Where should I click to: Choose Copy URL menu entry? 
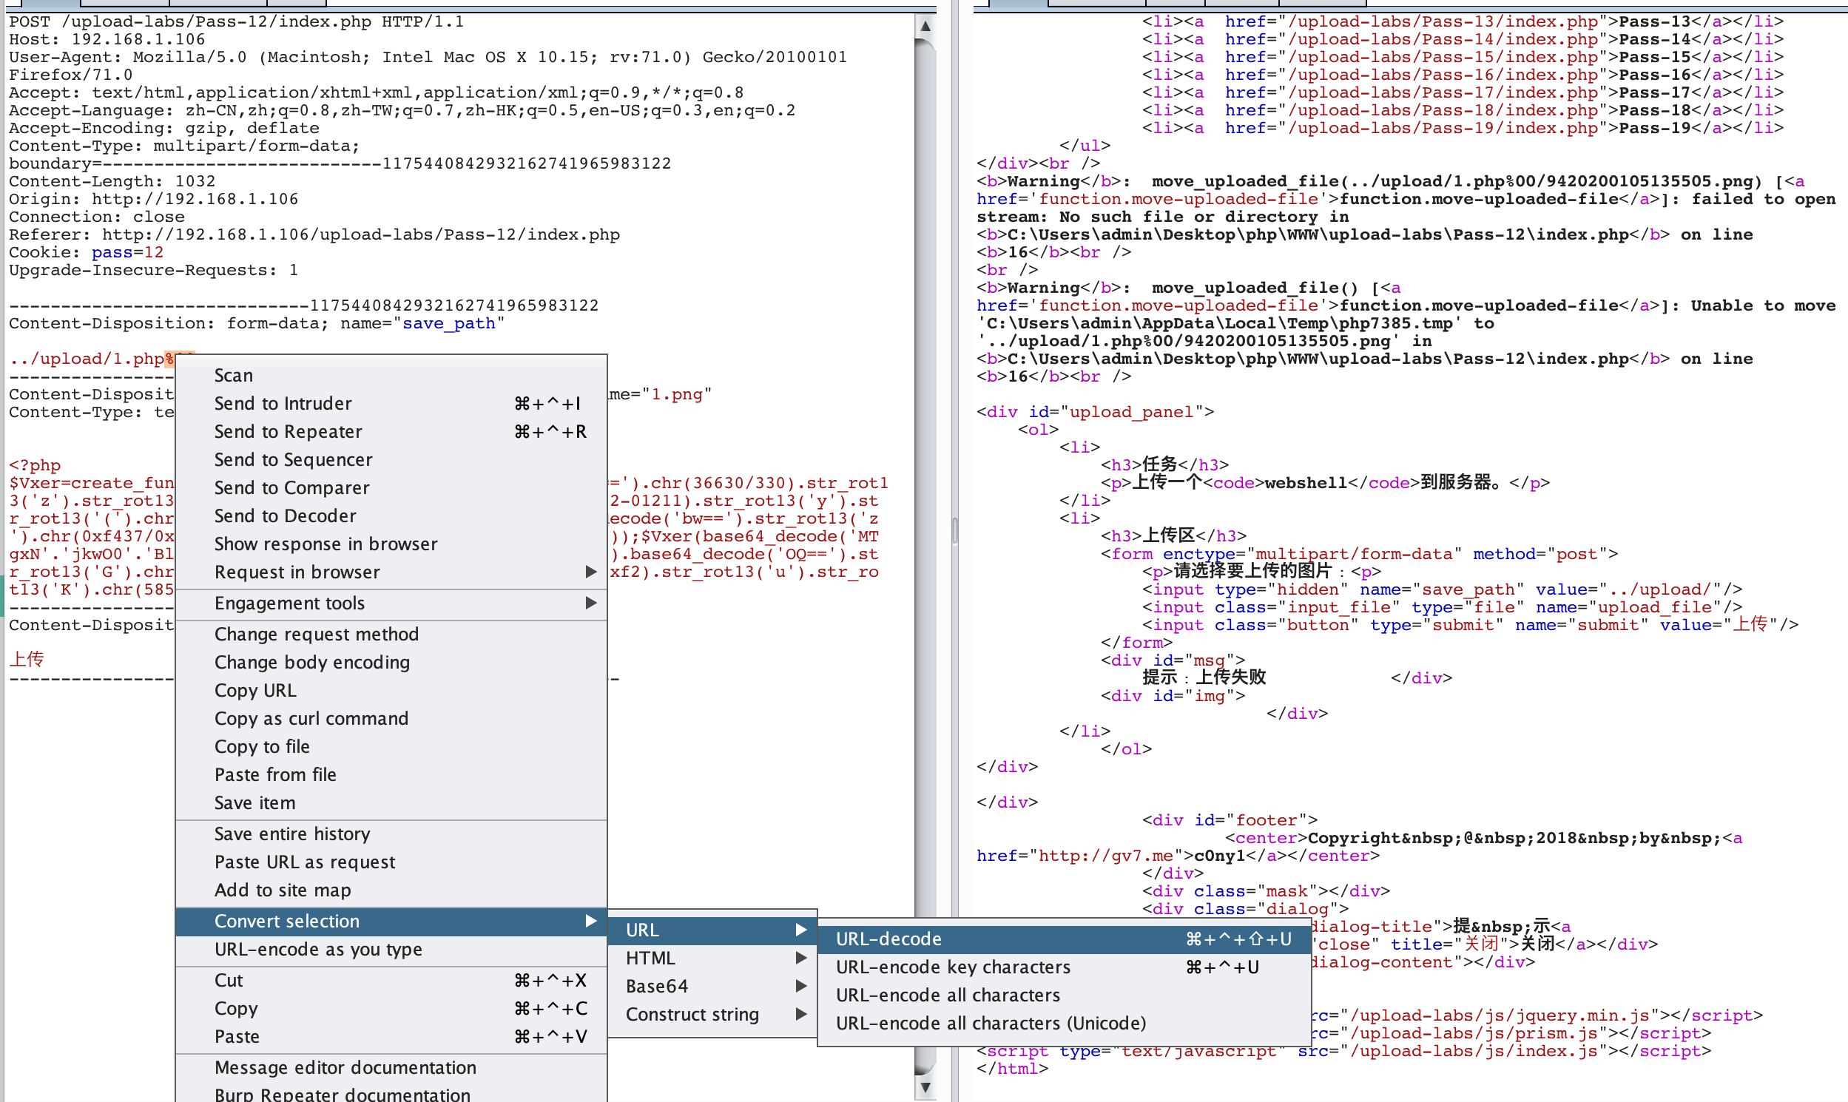click(391, 692)
